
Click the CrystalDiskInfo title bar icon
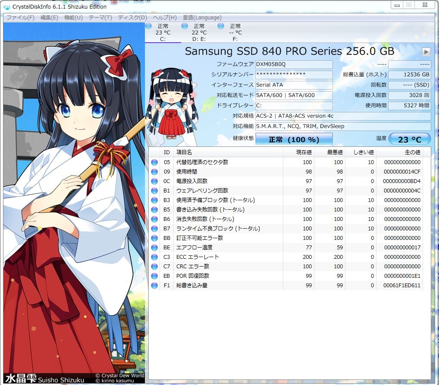coord(7,7)
